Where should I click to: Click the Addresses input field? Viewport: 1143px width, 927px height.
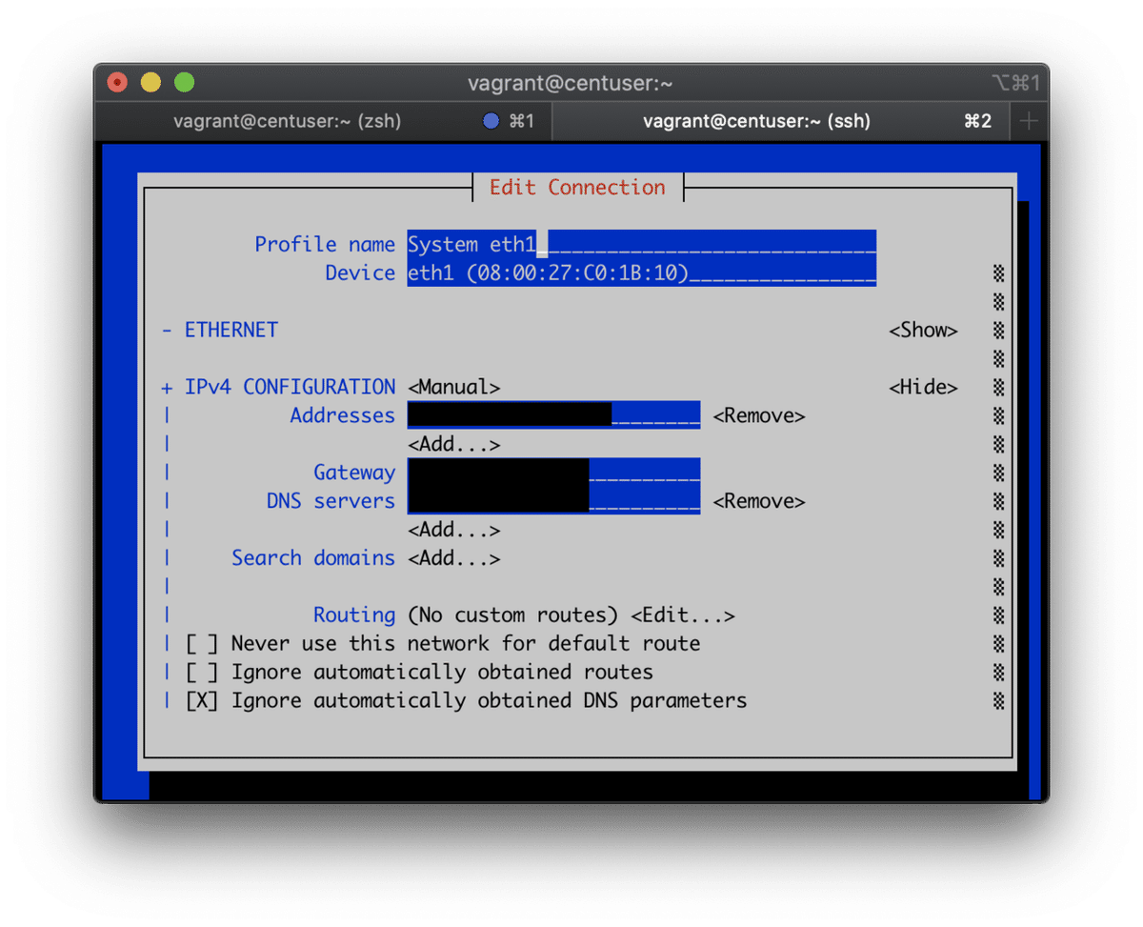553,415
